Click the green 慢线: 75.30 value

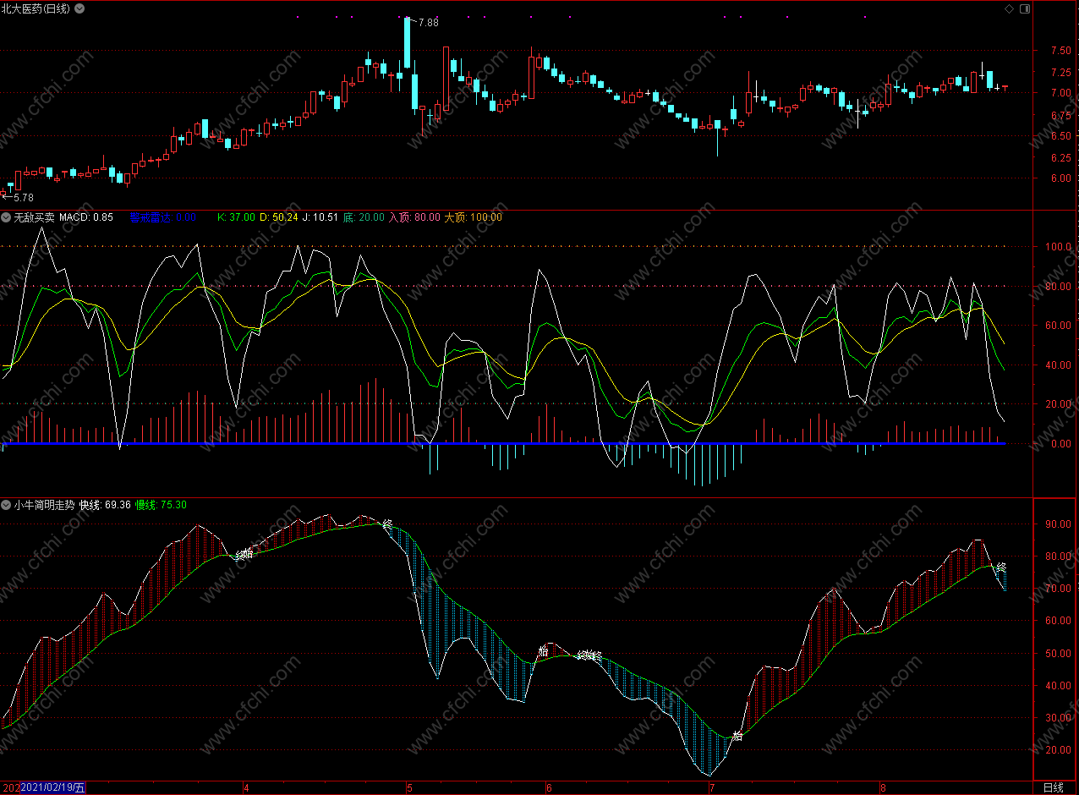point(161,505)
